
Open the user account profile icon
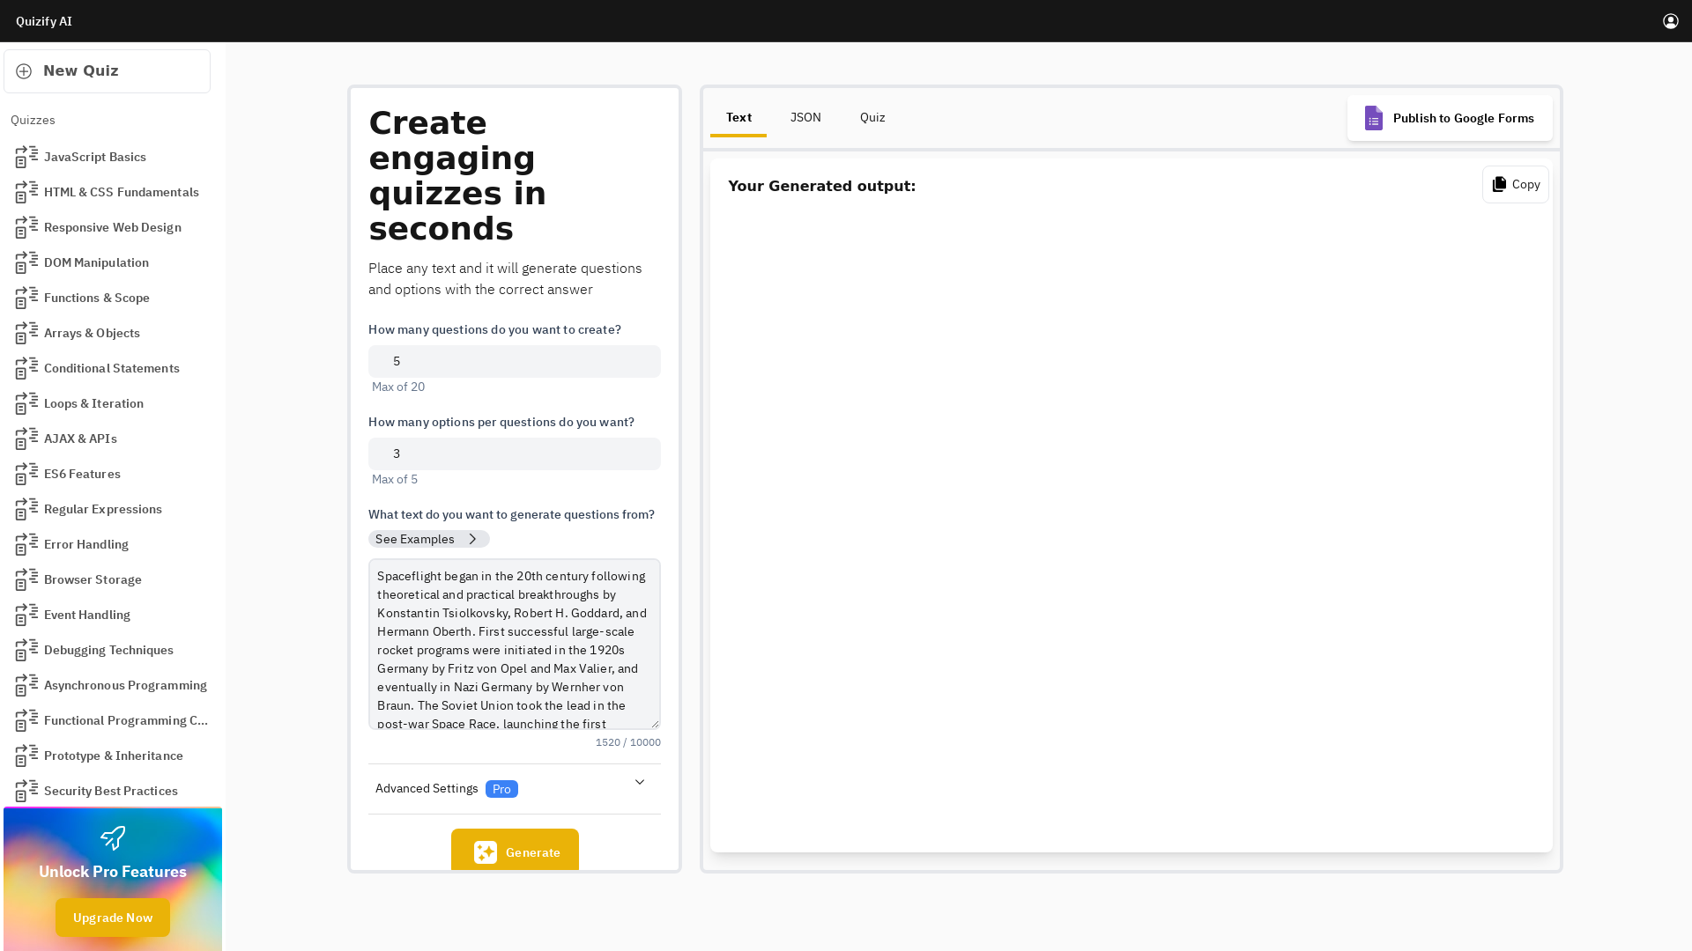[x=1670, y=21]
